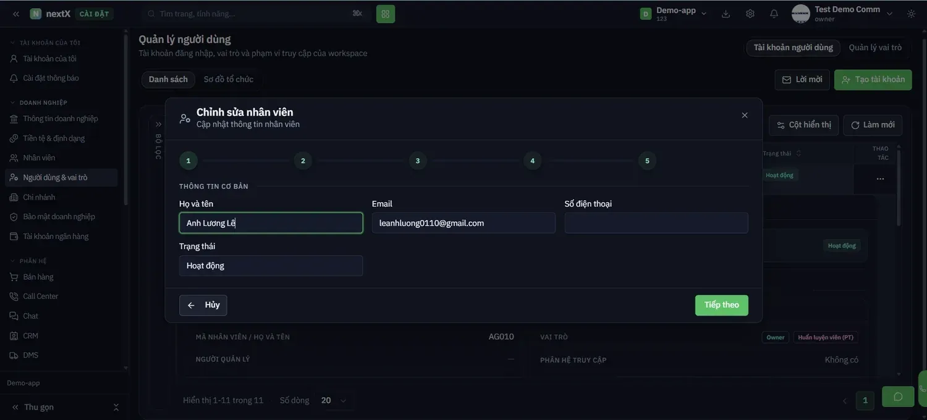This screenshot has height=420, width=927.
Task: Close the Chỉnh sửa nhân viên dialog
Action: [745, 115]
